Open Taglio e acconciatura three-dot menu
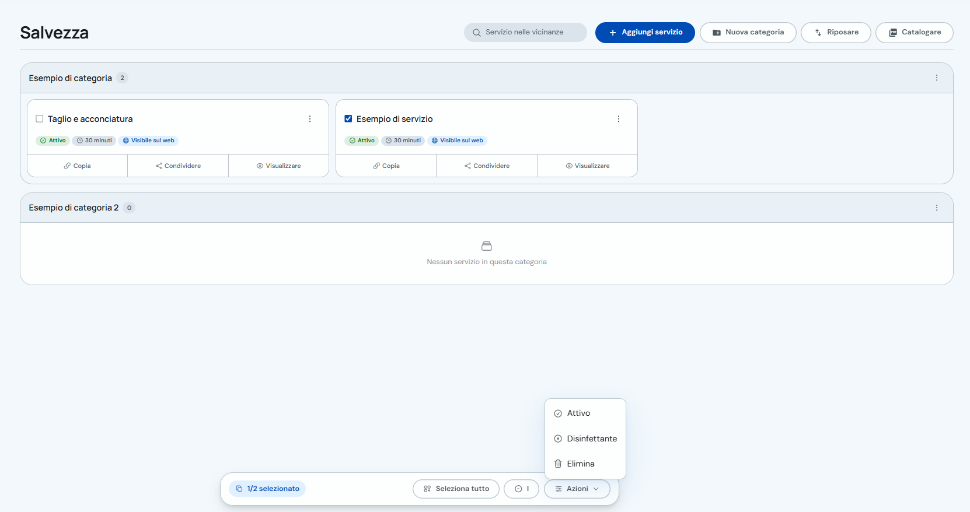 310,119
